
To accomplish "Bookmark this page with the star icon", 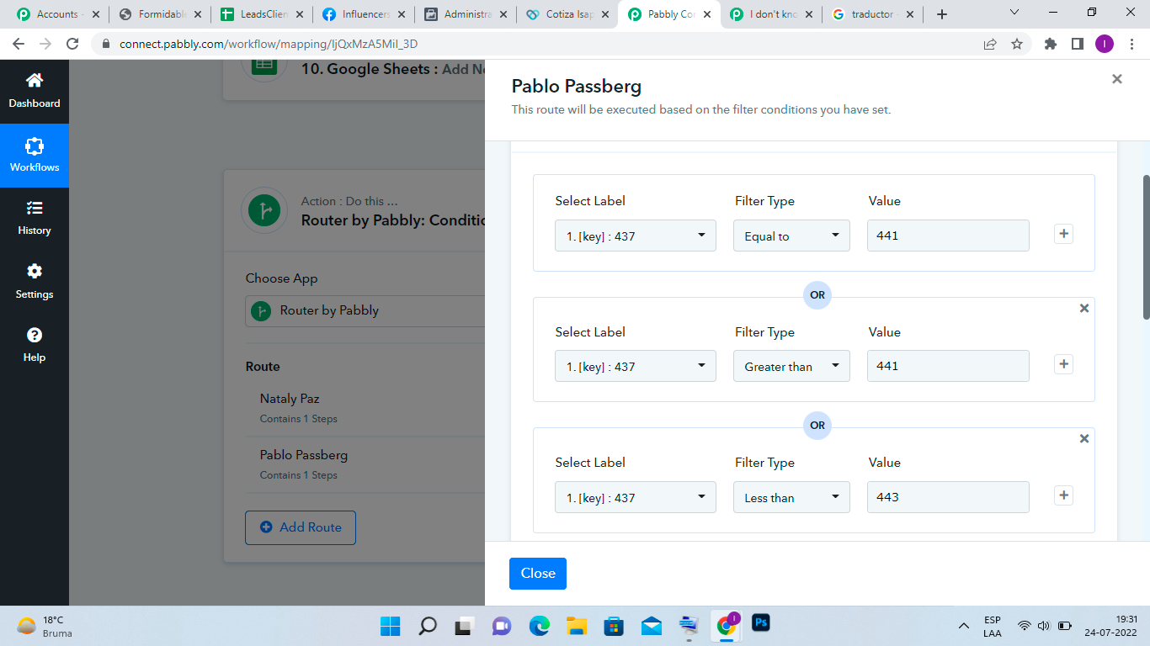I will tap(1017, 44).
